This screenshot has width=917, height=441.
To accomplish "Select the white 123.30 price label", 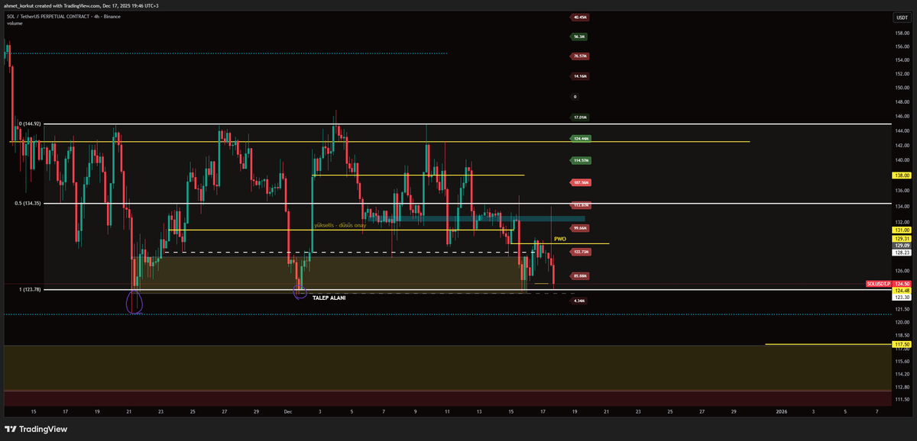I will click(x=902, y=297).
